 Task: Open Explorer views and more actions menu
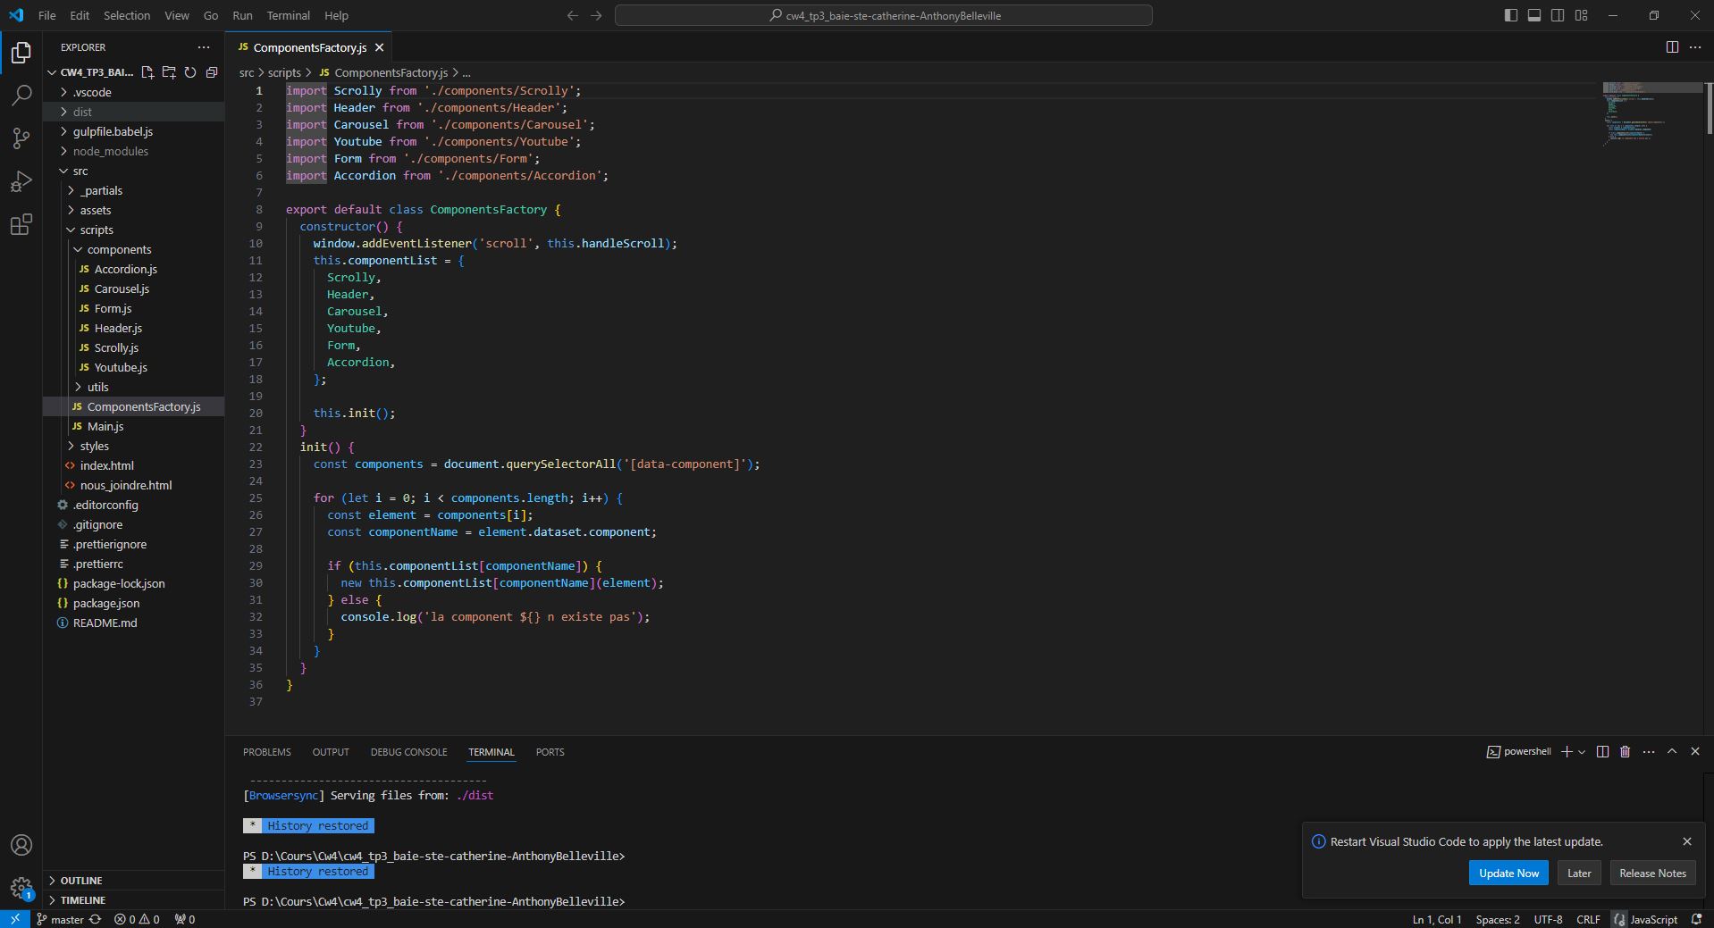204,47
